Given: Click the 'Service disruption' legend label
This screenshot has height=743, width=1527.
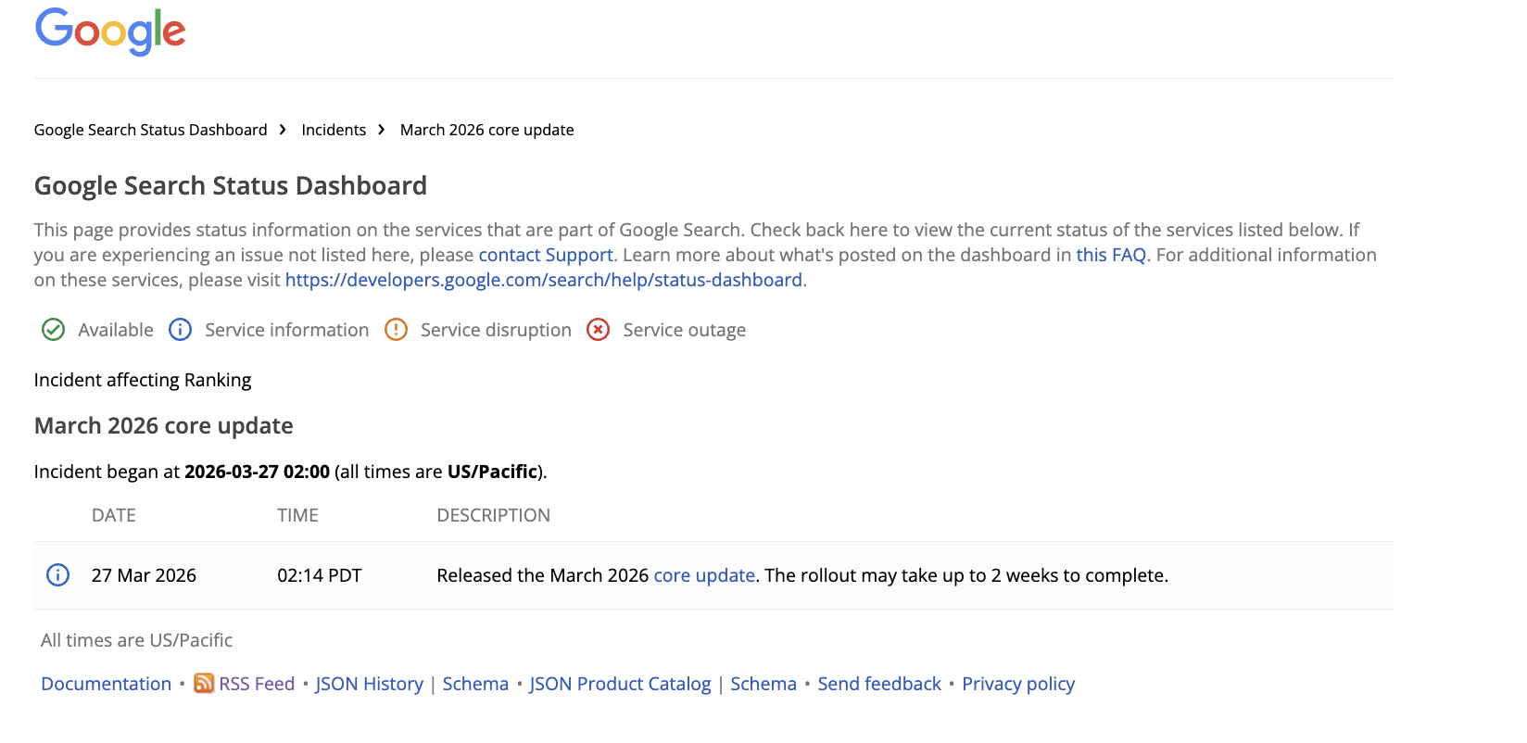Looking at the screenshot, I should 496,330.
